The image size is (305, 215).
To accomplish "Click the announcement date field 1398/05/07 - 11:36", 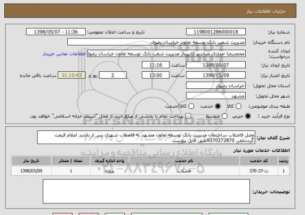I will coord(56,32).
